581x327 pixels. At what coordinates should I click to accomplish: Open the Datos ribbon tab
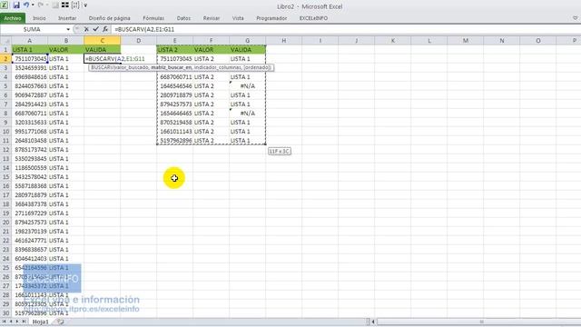(183, 18)
